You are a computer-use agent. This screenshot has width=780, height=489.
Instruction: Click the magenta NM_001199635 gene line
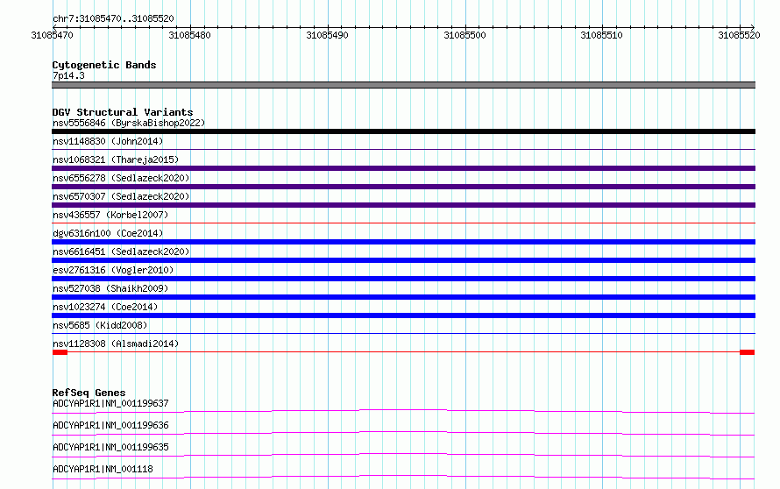tap(403, 455)
